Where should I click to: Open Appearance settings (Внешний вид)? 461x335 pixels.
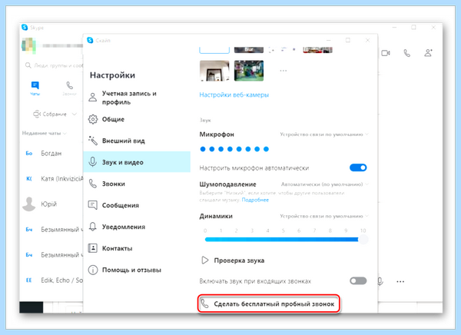tap(137, 141)
